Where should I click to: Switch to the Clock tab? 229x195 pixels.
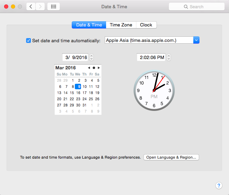146,25
